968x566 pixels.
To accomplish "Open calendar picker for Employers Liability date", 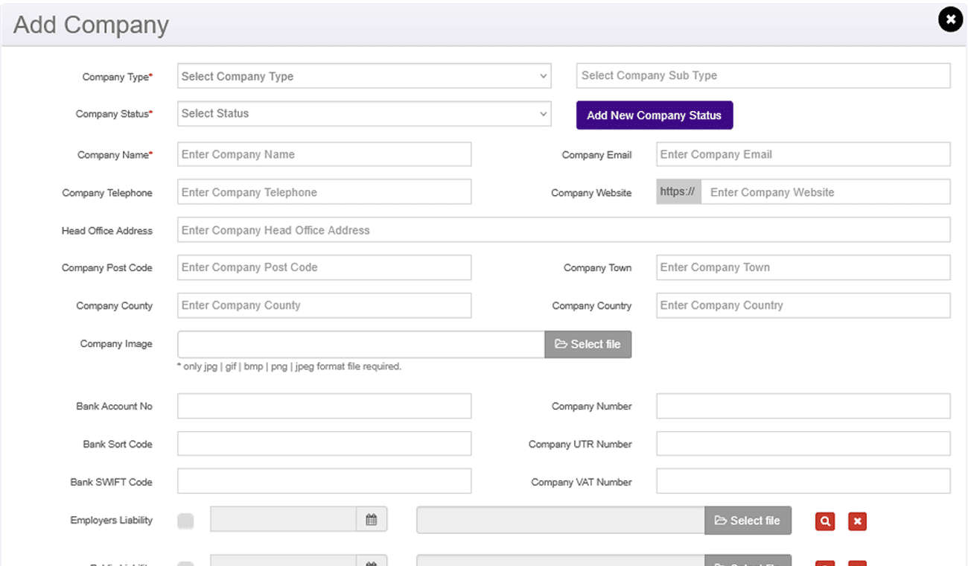I will (372, 520).
